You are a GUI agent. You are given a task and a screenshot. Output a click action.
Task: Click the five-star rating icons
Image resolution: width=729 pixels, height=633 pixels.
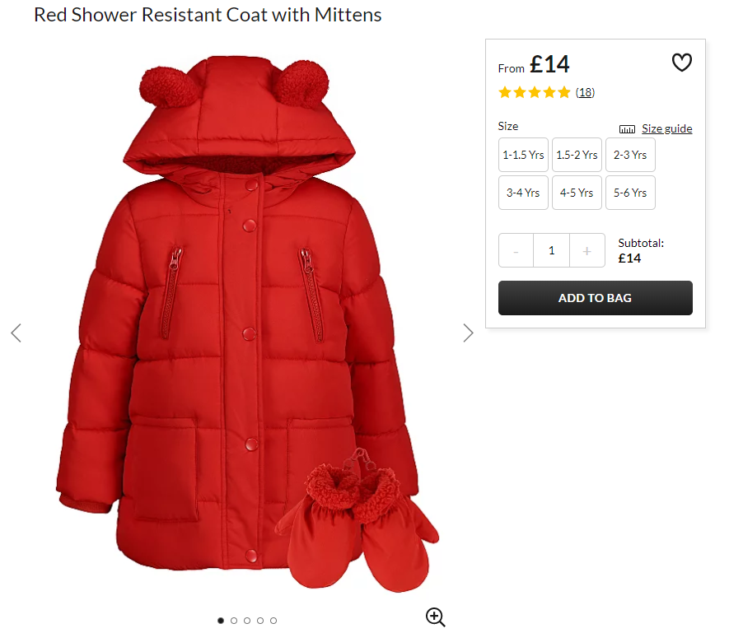tap(535, 92)
